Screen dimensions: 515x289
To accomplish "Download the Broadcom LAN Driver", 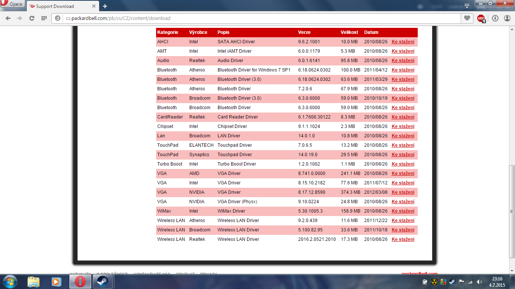I will (x=403, y=136).
